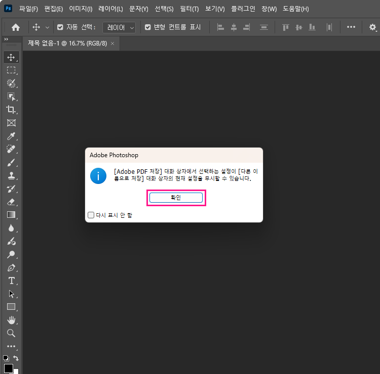The width and height of the screenshot is (380, 374).
Task: Click the Home button in options bar
Action: click(16, 27)
